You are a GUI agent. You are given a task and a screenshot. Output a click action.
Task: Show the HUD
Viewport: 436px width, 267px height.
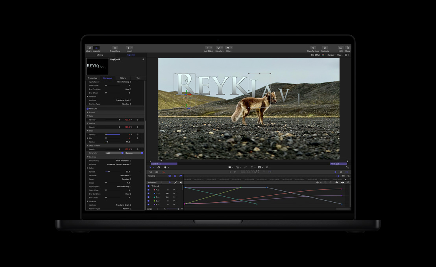pyautogui.click(x=341, y=48)
